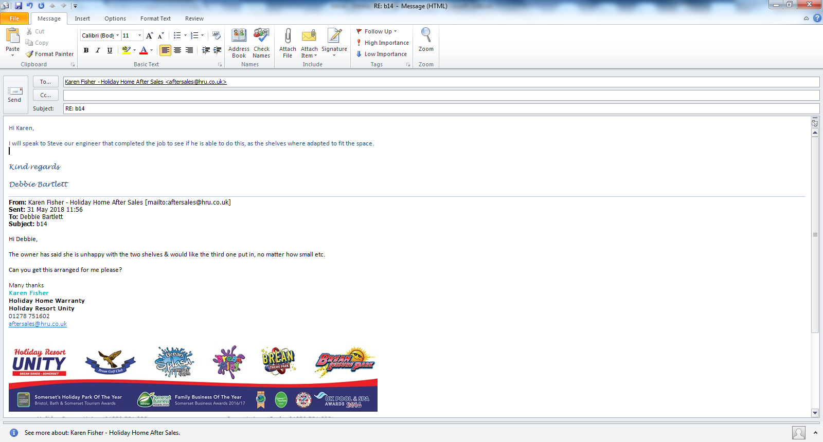This screenshot has height=442, width=823.
Task: Toggle Bold formatting
Action: click(x=86, y=50)
